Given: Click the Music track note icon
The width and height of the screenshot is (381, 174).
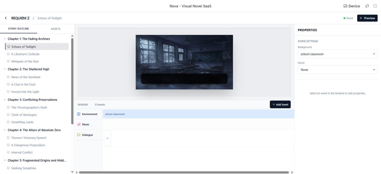Looking at the screenshot, I should pos(79,124).
